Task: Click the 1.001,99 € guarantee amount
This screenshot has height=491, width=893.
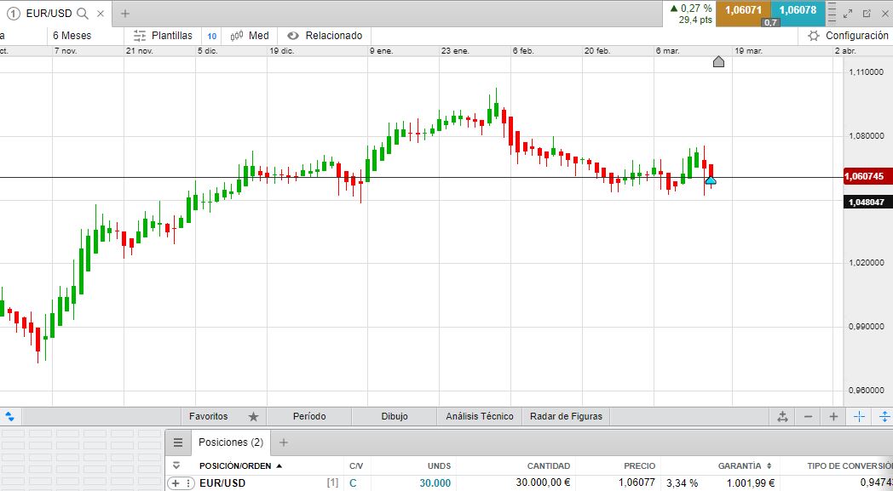Action: click(751, 483)
